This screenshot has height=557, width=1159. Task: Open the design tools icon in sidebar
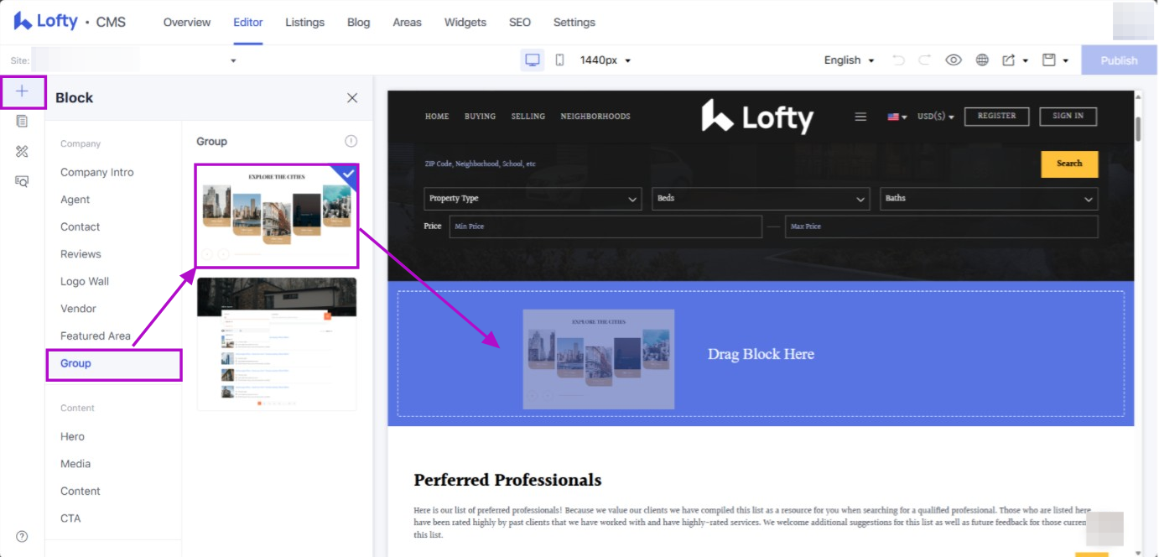tap(23, 152)
